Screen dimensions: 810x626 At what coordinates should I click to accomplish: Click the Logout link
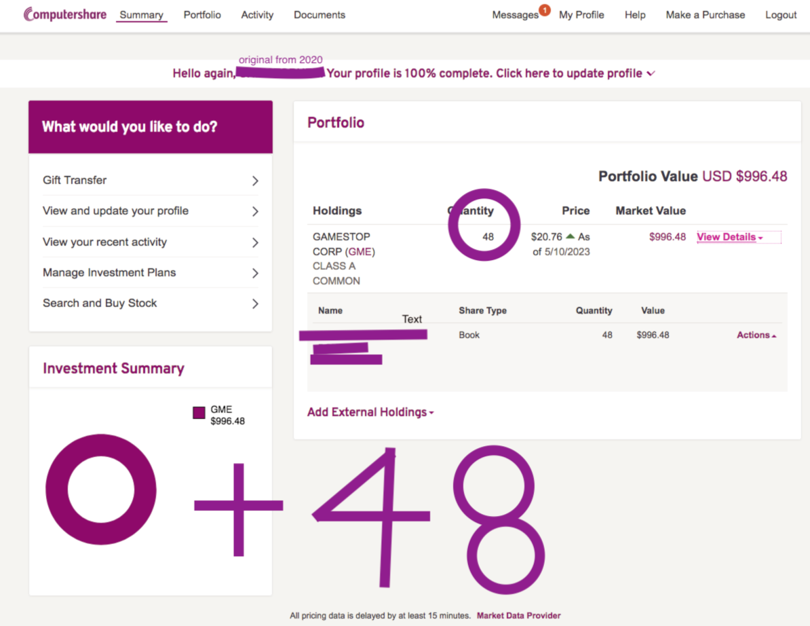(781, 15)
